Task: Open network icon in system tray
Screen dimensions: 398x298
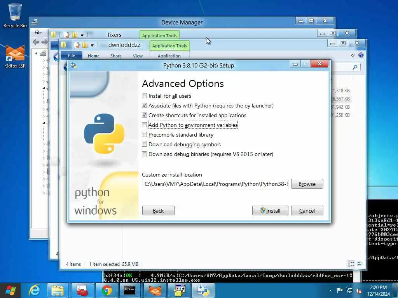Action: coord(349,291)
